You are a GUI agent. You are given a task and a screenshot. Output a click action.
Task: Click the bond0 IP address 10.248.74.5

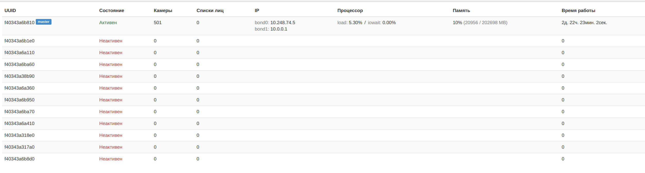(x=282, y=23)
